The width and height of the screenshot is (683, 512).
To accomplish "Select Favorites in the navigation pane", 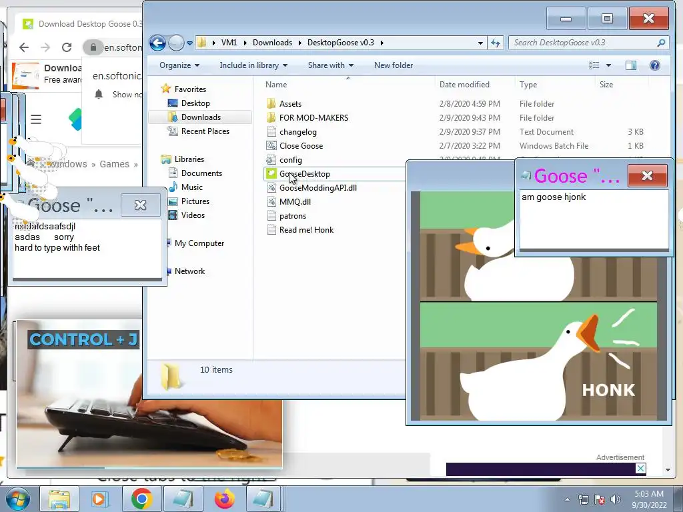I will click(x=190, y=89).
